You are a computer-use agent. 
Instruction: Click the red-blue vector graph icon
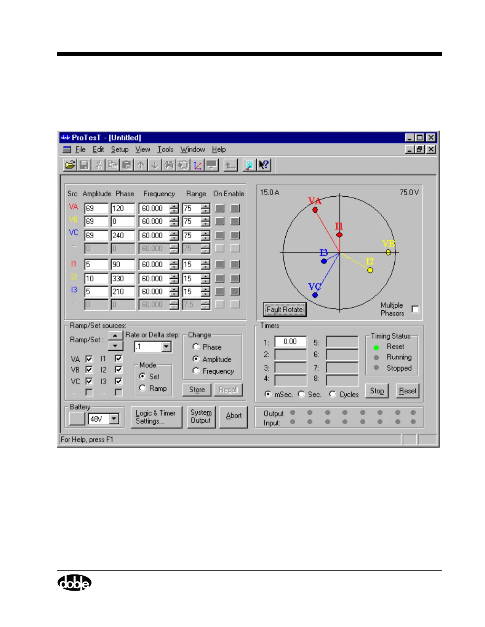[197, 165]
